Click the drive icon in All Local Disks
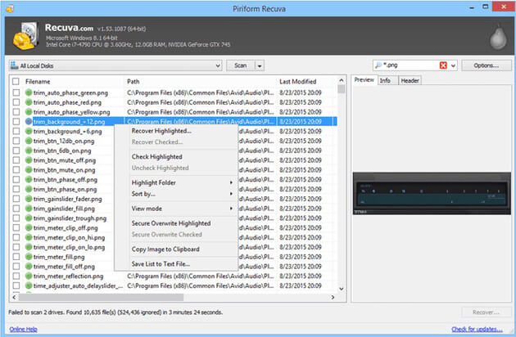 click(x=16, y=65)
